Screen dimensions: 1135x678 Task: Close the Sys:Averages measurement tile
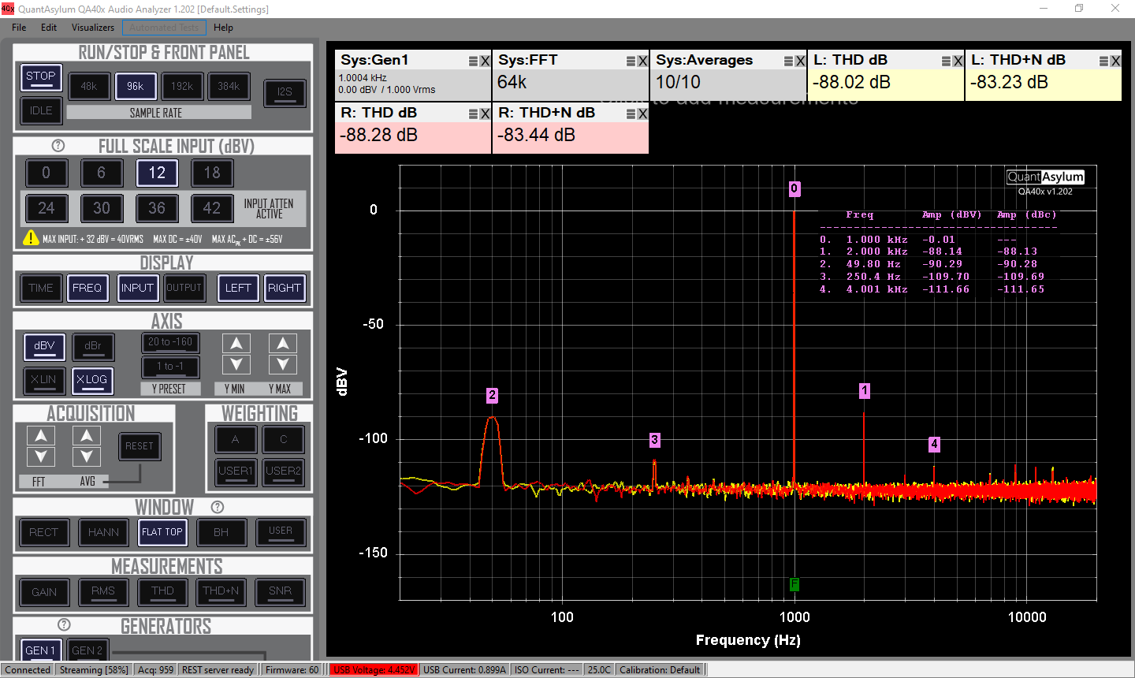(x=800, y=61)
